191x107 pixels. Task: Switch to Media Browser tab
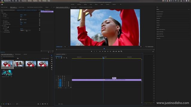[x=18, y=54]
